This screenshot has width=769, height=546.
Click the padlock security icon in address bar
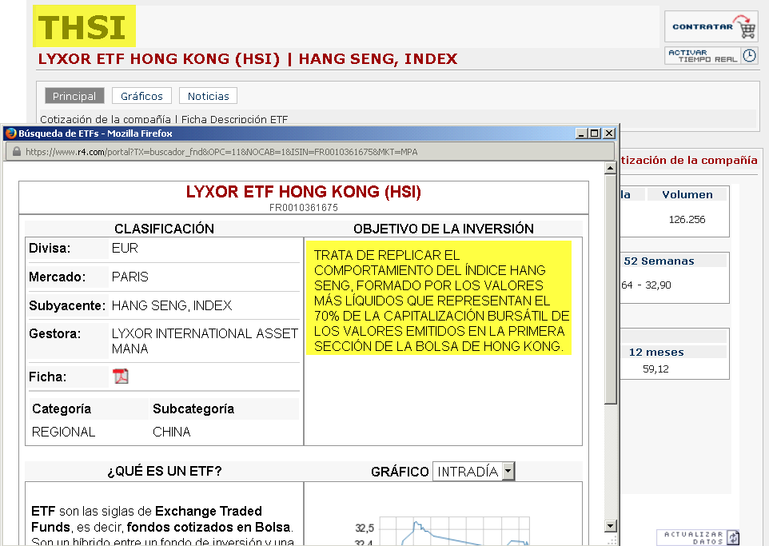[x=16, y=152]
